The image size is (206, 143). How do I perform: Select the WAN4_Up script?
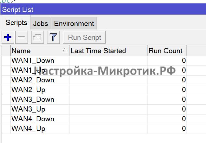coord(28,128)
